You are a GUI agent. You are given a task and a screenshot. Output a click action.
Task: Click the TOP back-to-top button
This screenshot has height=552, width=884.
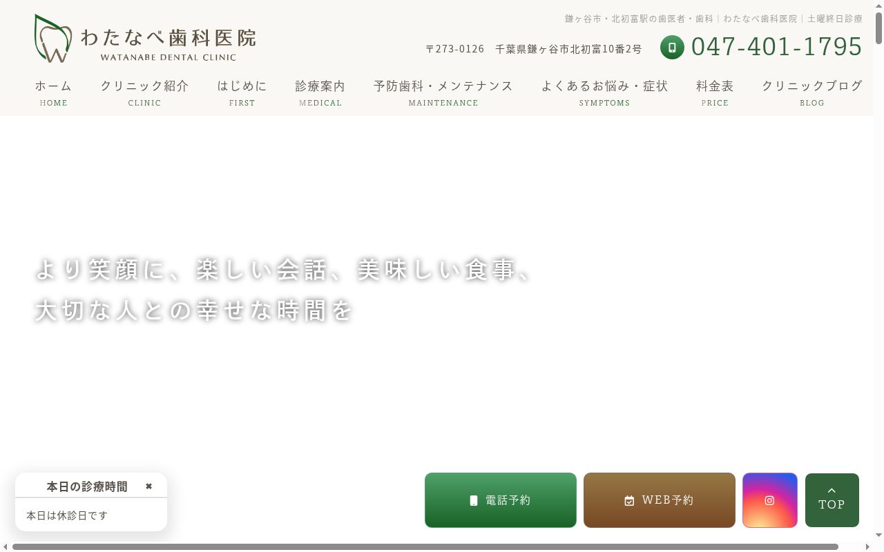832,500
